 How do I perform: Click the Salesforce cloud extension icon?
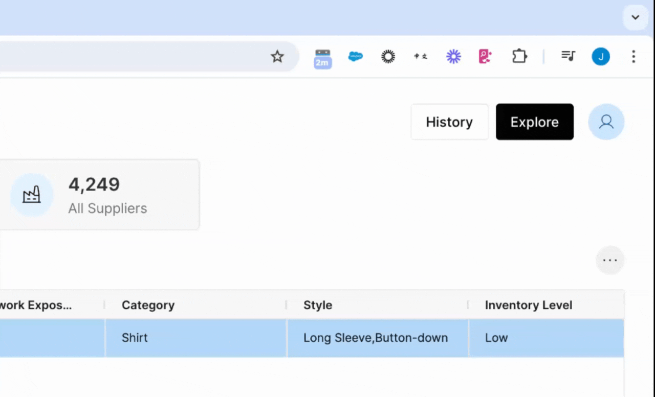(x=355, y=57)
